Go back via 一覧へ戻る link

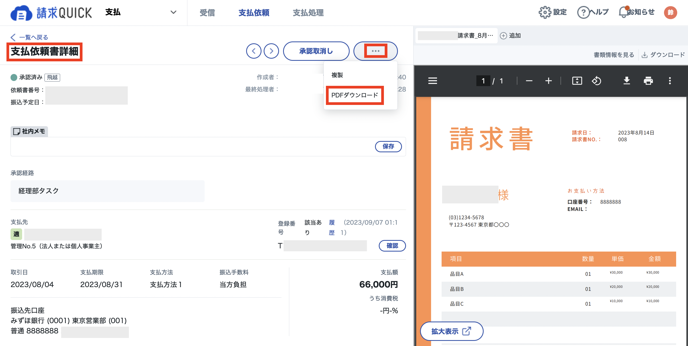coord(29,37)
